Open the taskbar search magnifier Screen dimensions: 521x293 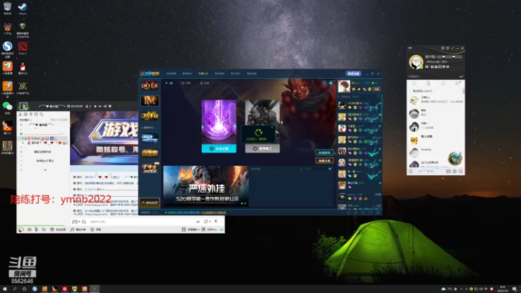(x=14, y=289)
